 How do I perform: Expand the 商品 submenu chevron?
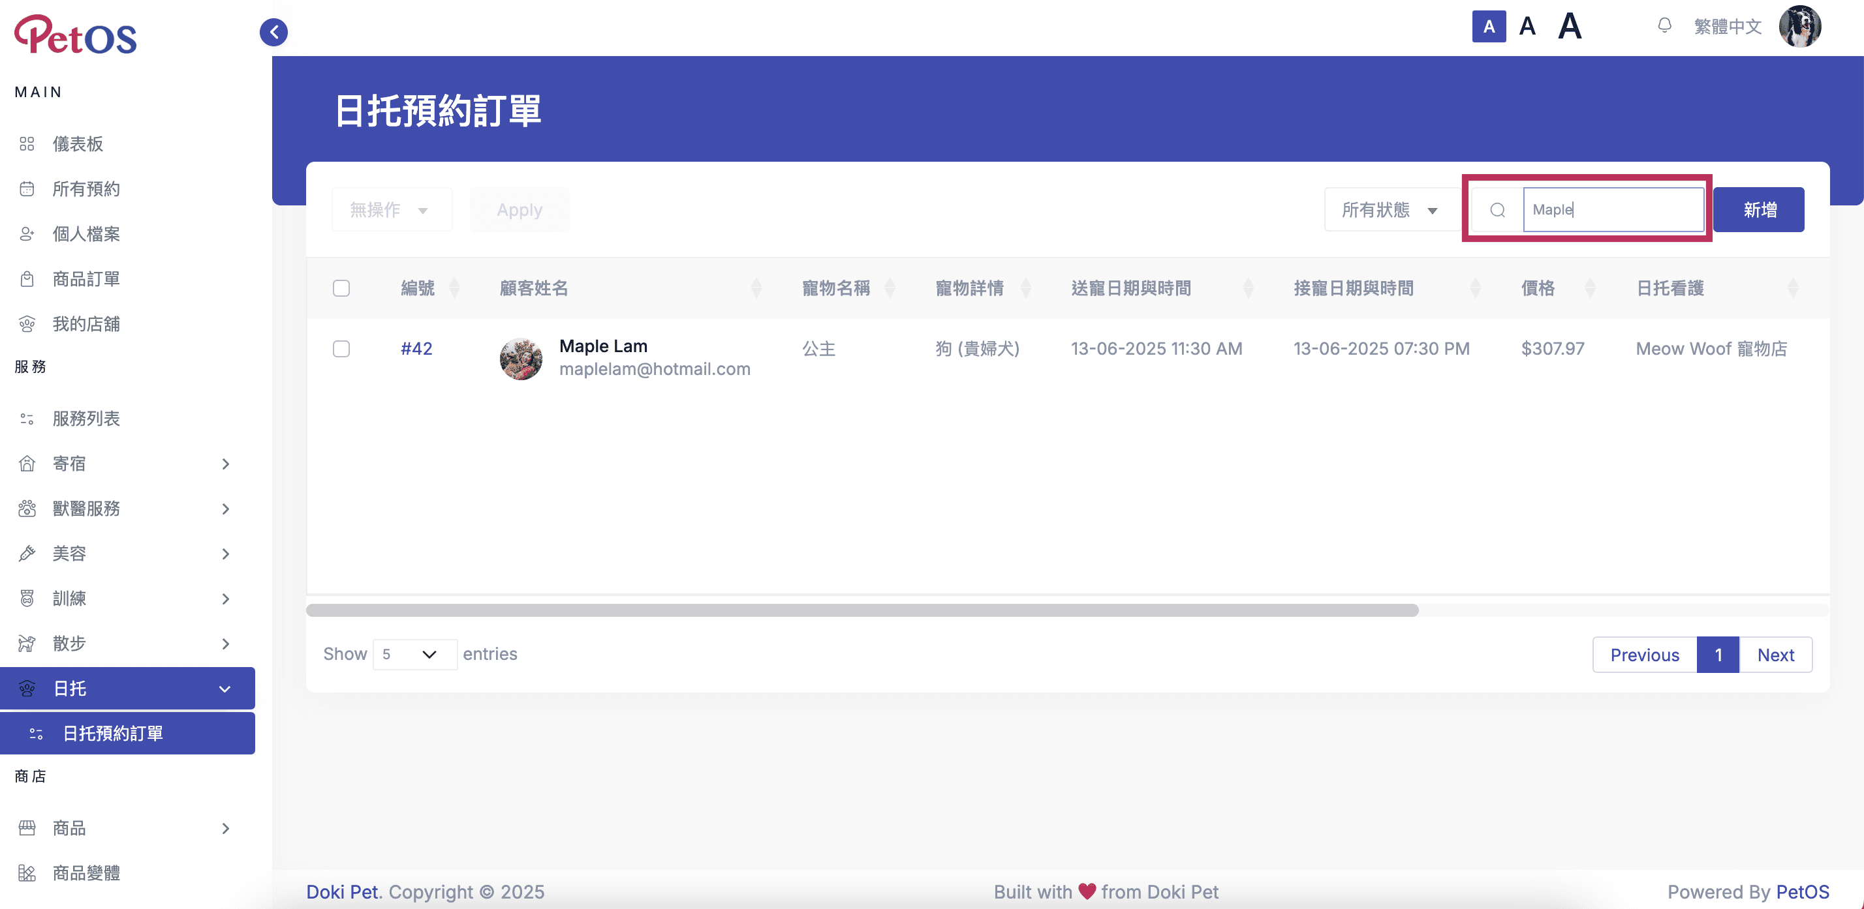click(x=226, y=828)
